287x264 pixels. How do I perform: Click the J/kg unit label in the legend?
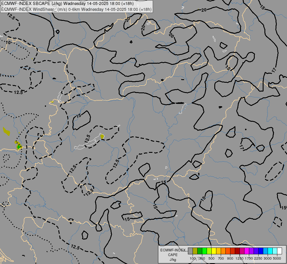coord(173,260)
